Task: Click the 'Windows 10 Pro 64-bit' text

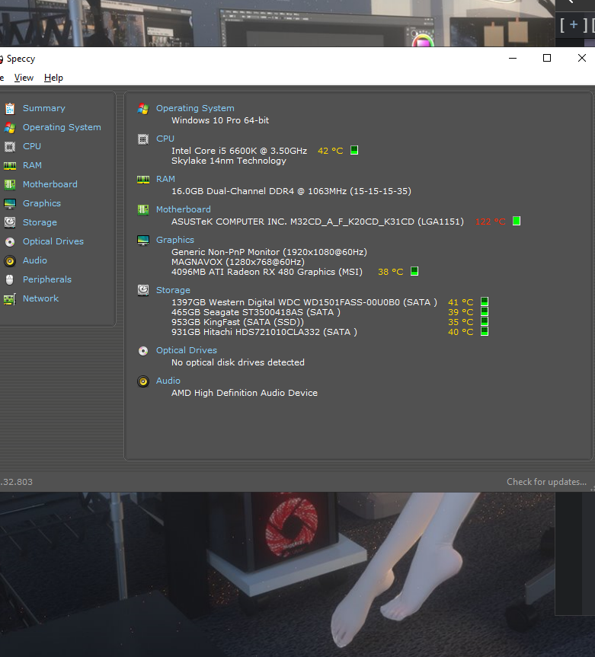Action: click(x=220, y=120)
